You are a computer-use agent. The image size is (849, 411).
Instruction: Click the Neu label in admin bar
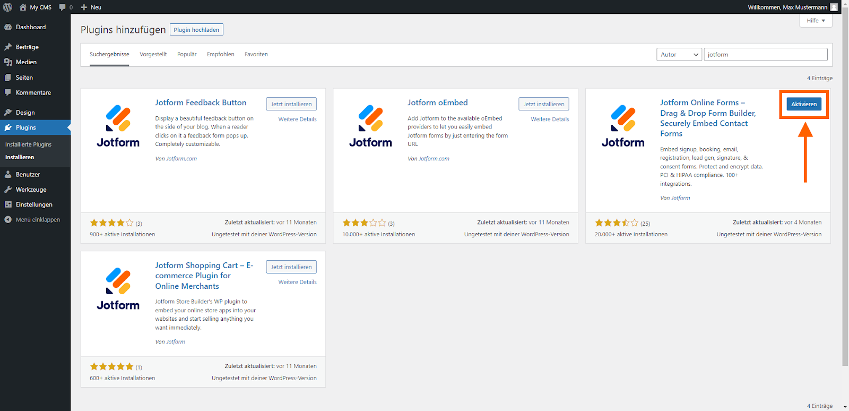coord(96,7)
